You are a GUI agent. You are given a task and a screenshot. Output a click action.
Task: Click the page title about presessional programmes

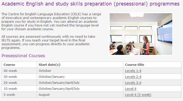(x=90, y=4)
